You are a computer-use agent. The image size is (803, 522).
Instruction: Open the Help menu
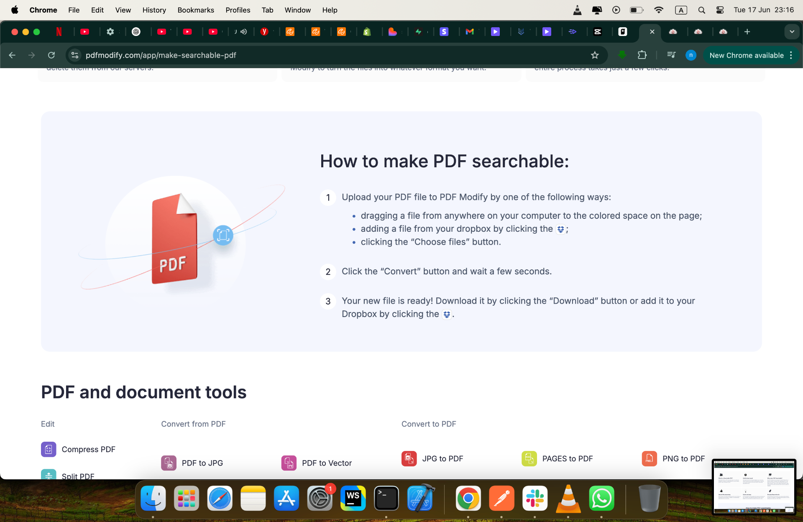coord(330,10)
